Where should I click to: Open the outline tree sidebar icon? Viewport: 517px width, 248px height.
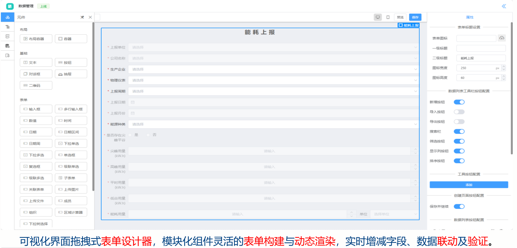pyautogui.click(x=8, y=27)
